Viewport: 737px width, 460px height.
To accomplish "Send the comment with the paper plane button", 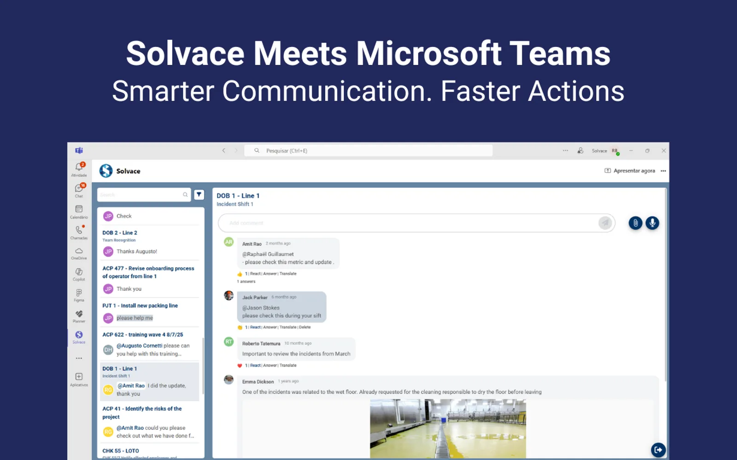I will click(x=605, y=223).
